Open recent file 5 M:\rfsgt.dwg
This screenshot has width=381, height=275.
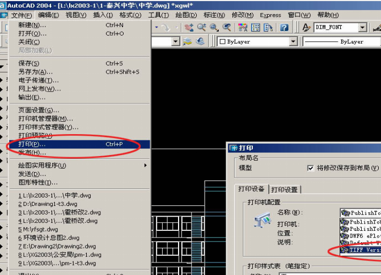pyautogui.click(x=79, y=229)
